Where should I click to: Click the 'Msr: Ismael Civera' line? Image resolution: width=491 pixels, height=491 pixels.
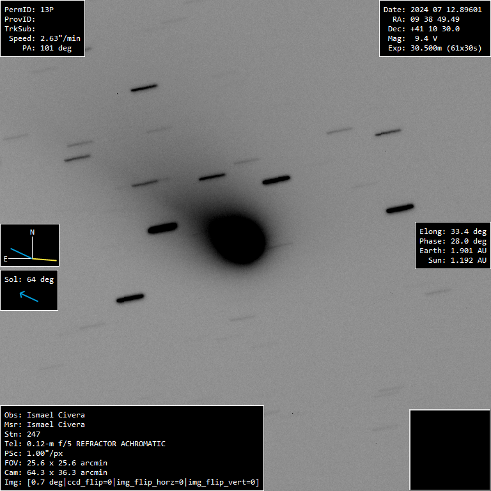coord(45,425)
